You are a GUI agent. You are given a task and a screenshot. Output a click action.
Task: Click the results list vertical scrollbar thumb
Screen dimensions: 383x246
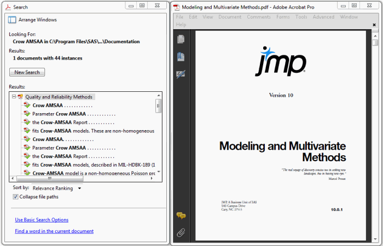[x=158, y=106]
